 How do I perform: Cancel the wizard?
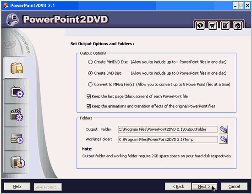coord(234,187)
